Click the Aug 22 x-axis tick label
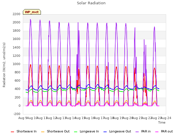 coord(147,118)
